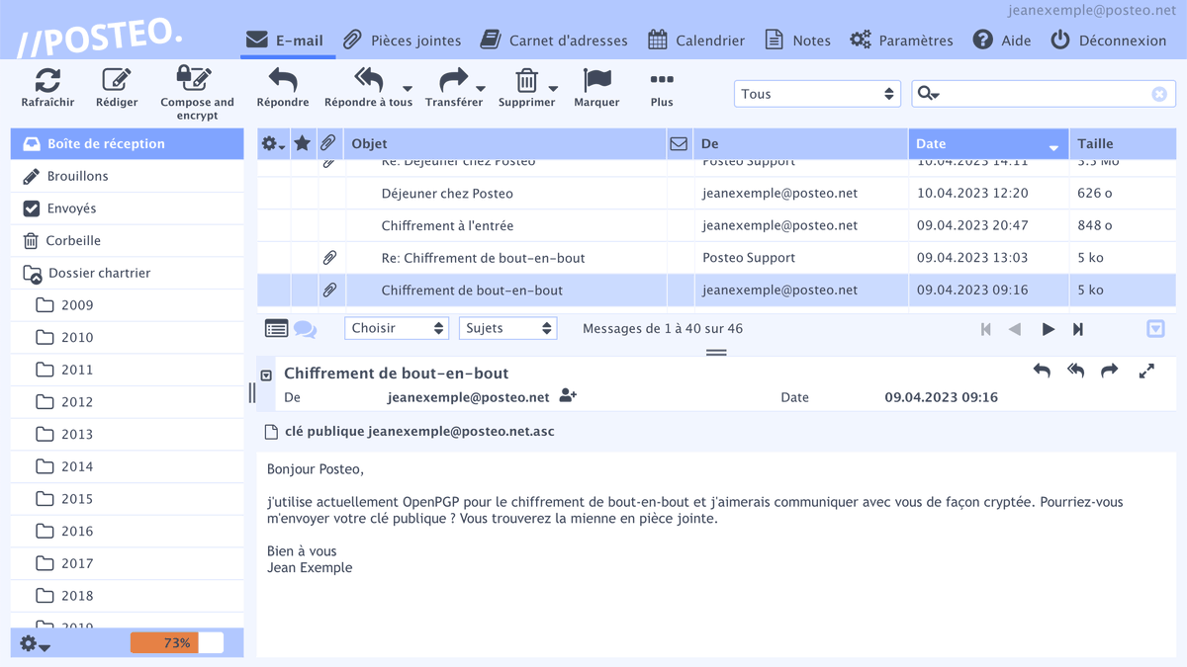Open the Aide help page
Image resolution: width=1187 pixels, height=667 pixels.
[x=1002, y=41]
